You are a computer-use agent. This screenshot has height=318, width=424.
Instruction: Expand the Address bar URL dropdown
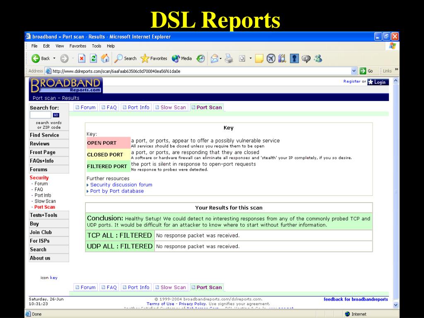354,71
